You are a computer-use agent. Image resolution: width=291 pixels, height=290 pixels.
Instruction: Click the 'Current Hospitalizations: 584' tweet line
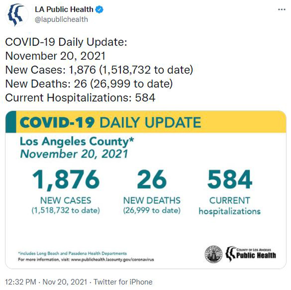tap(80, 98)
